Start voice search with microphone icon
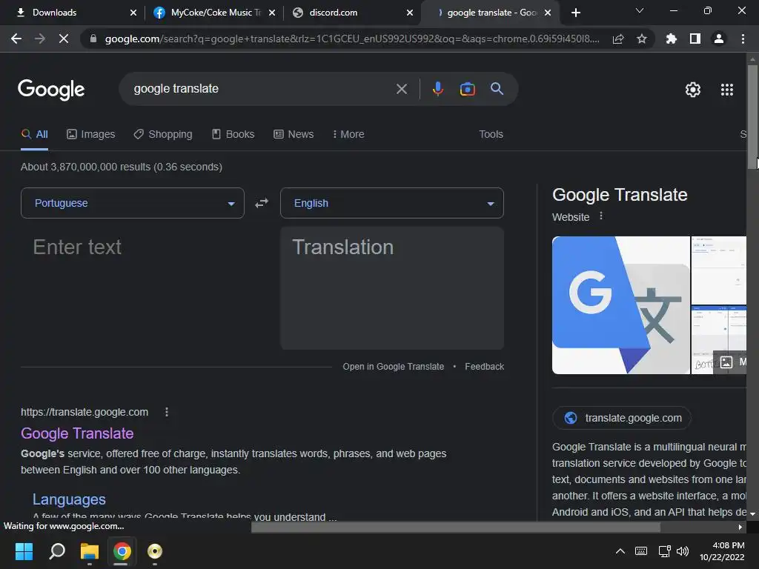 [437, 89]
